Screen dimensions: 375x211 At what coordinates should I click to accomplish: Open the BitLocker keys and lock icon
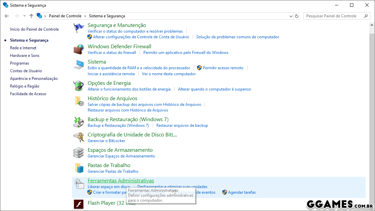(79, 137)
